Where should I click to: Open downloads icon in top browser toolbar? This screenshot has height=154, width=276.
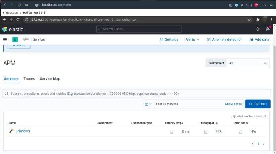click(x=264, y=5)
